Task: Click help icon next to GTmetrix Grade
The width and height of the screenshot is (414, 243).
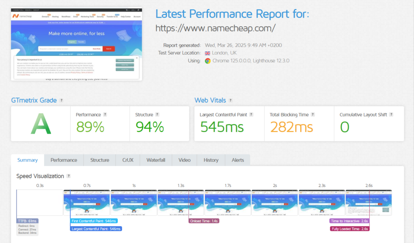Action: (x=62, y=100)
